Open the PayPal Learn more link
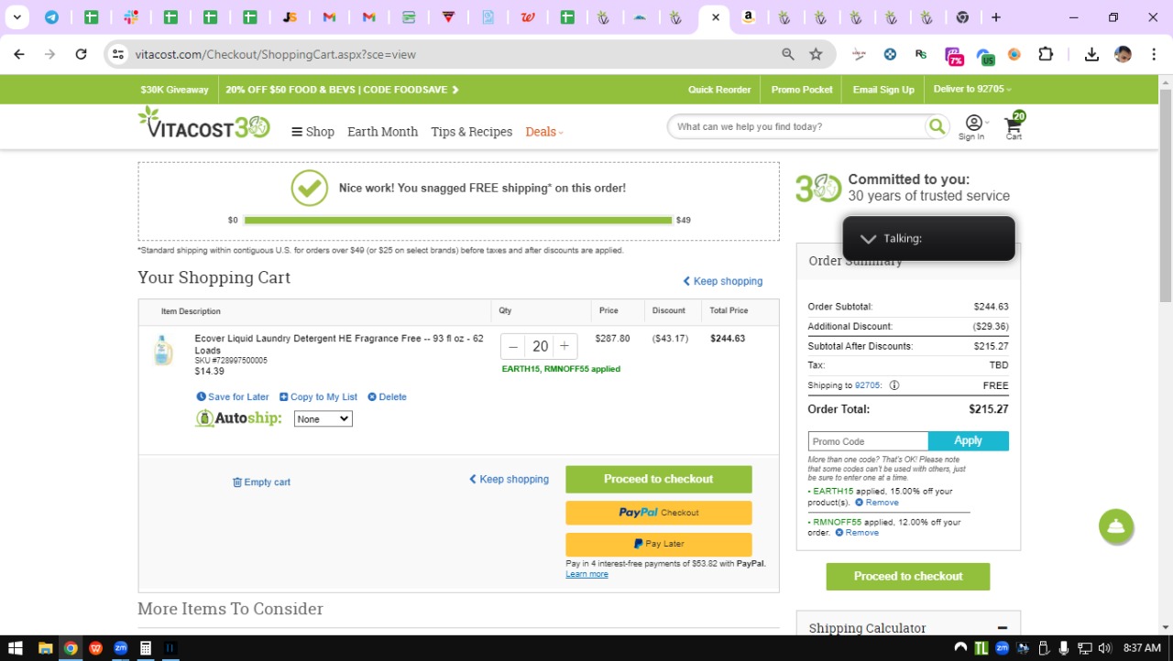The image size is (1173, 661). pos(586,574)
